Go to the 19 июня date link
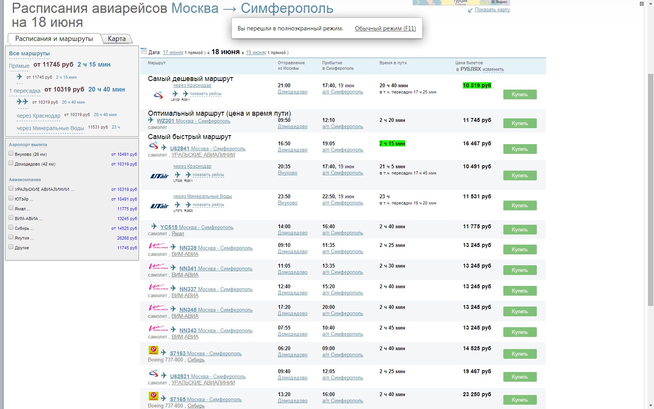The width and height of the screenshot is (654, 409). click(x=255, y=53)
